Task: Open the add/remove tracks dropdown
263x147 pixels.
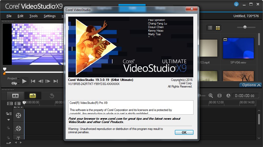Action: click(x=18, y=107)
